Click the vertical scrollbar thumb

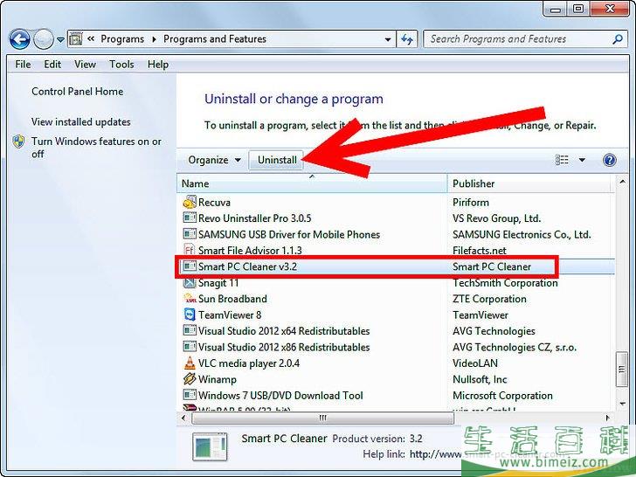pos(622,369)
